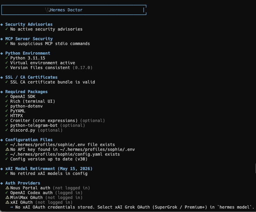Click the warning triangle before xAI OAuth

coord(7,202)
